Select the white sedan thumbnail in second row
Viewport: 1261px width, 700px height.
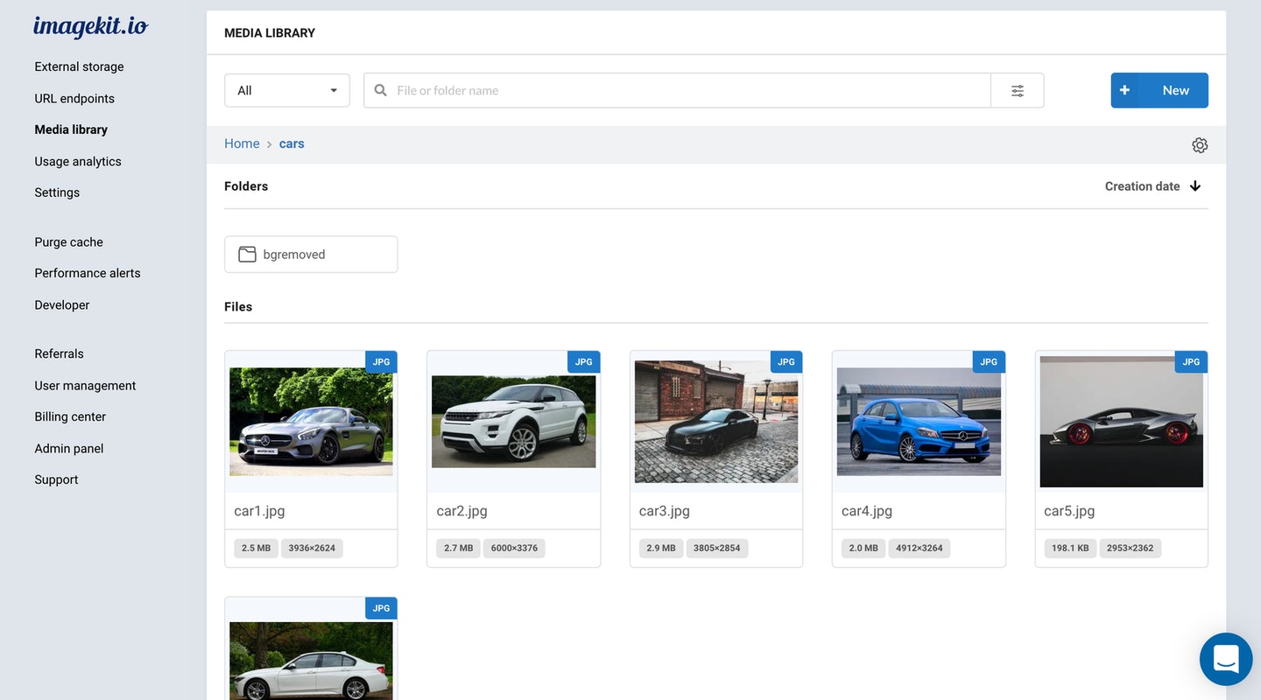coord(311,661)
